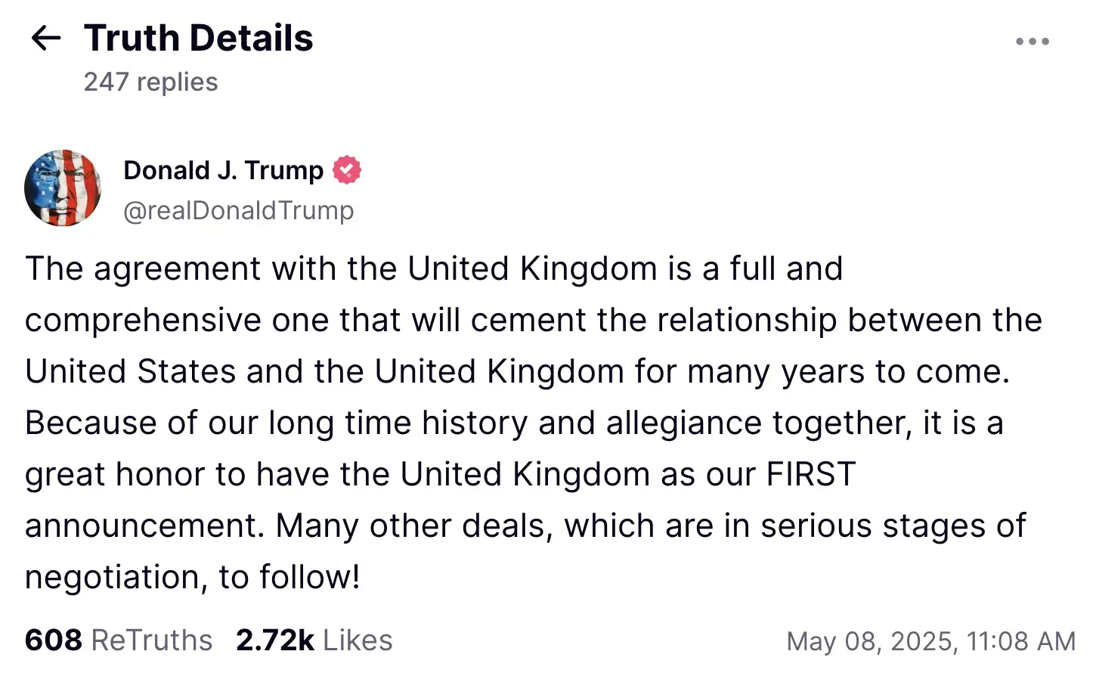The height and width of the screenshot is (676, 1096).
Task: Click the Truth Details header title
Action: click(x=198, y=38)
